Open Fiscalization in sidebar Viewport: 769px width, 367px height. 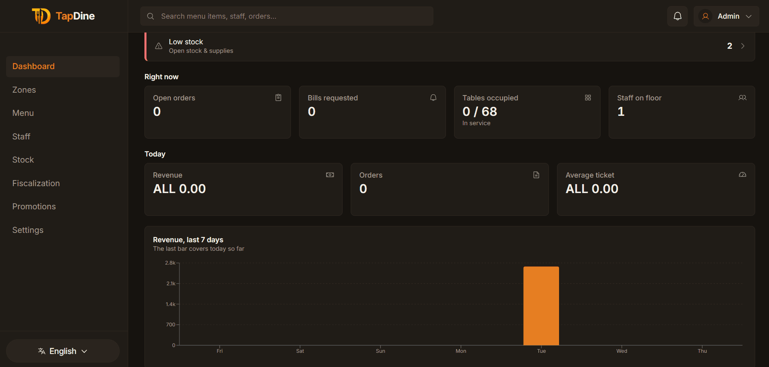tap(63, 183)
